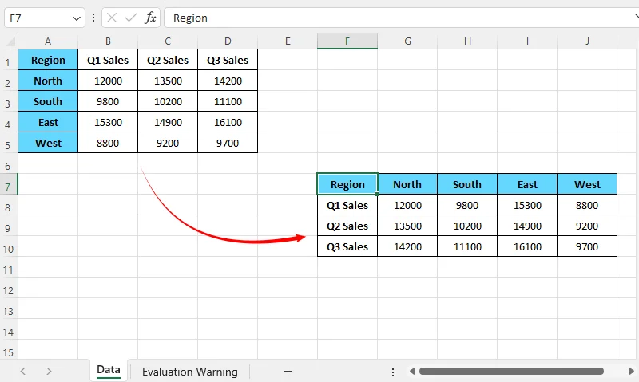
Task: Go to previous sheet tab arrow
Action: pyautogui.click(x=23, y=371)
